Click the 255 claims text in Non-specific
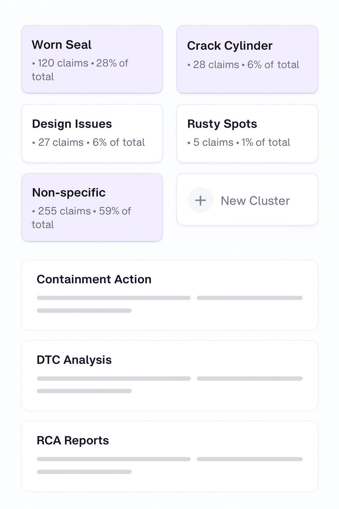 tap(64, 211)
